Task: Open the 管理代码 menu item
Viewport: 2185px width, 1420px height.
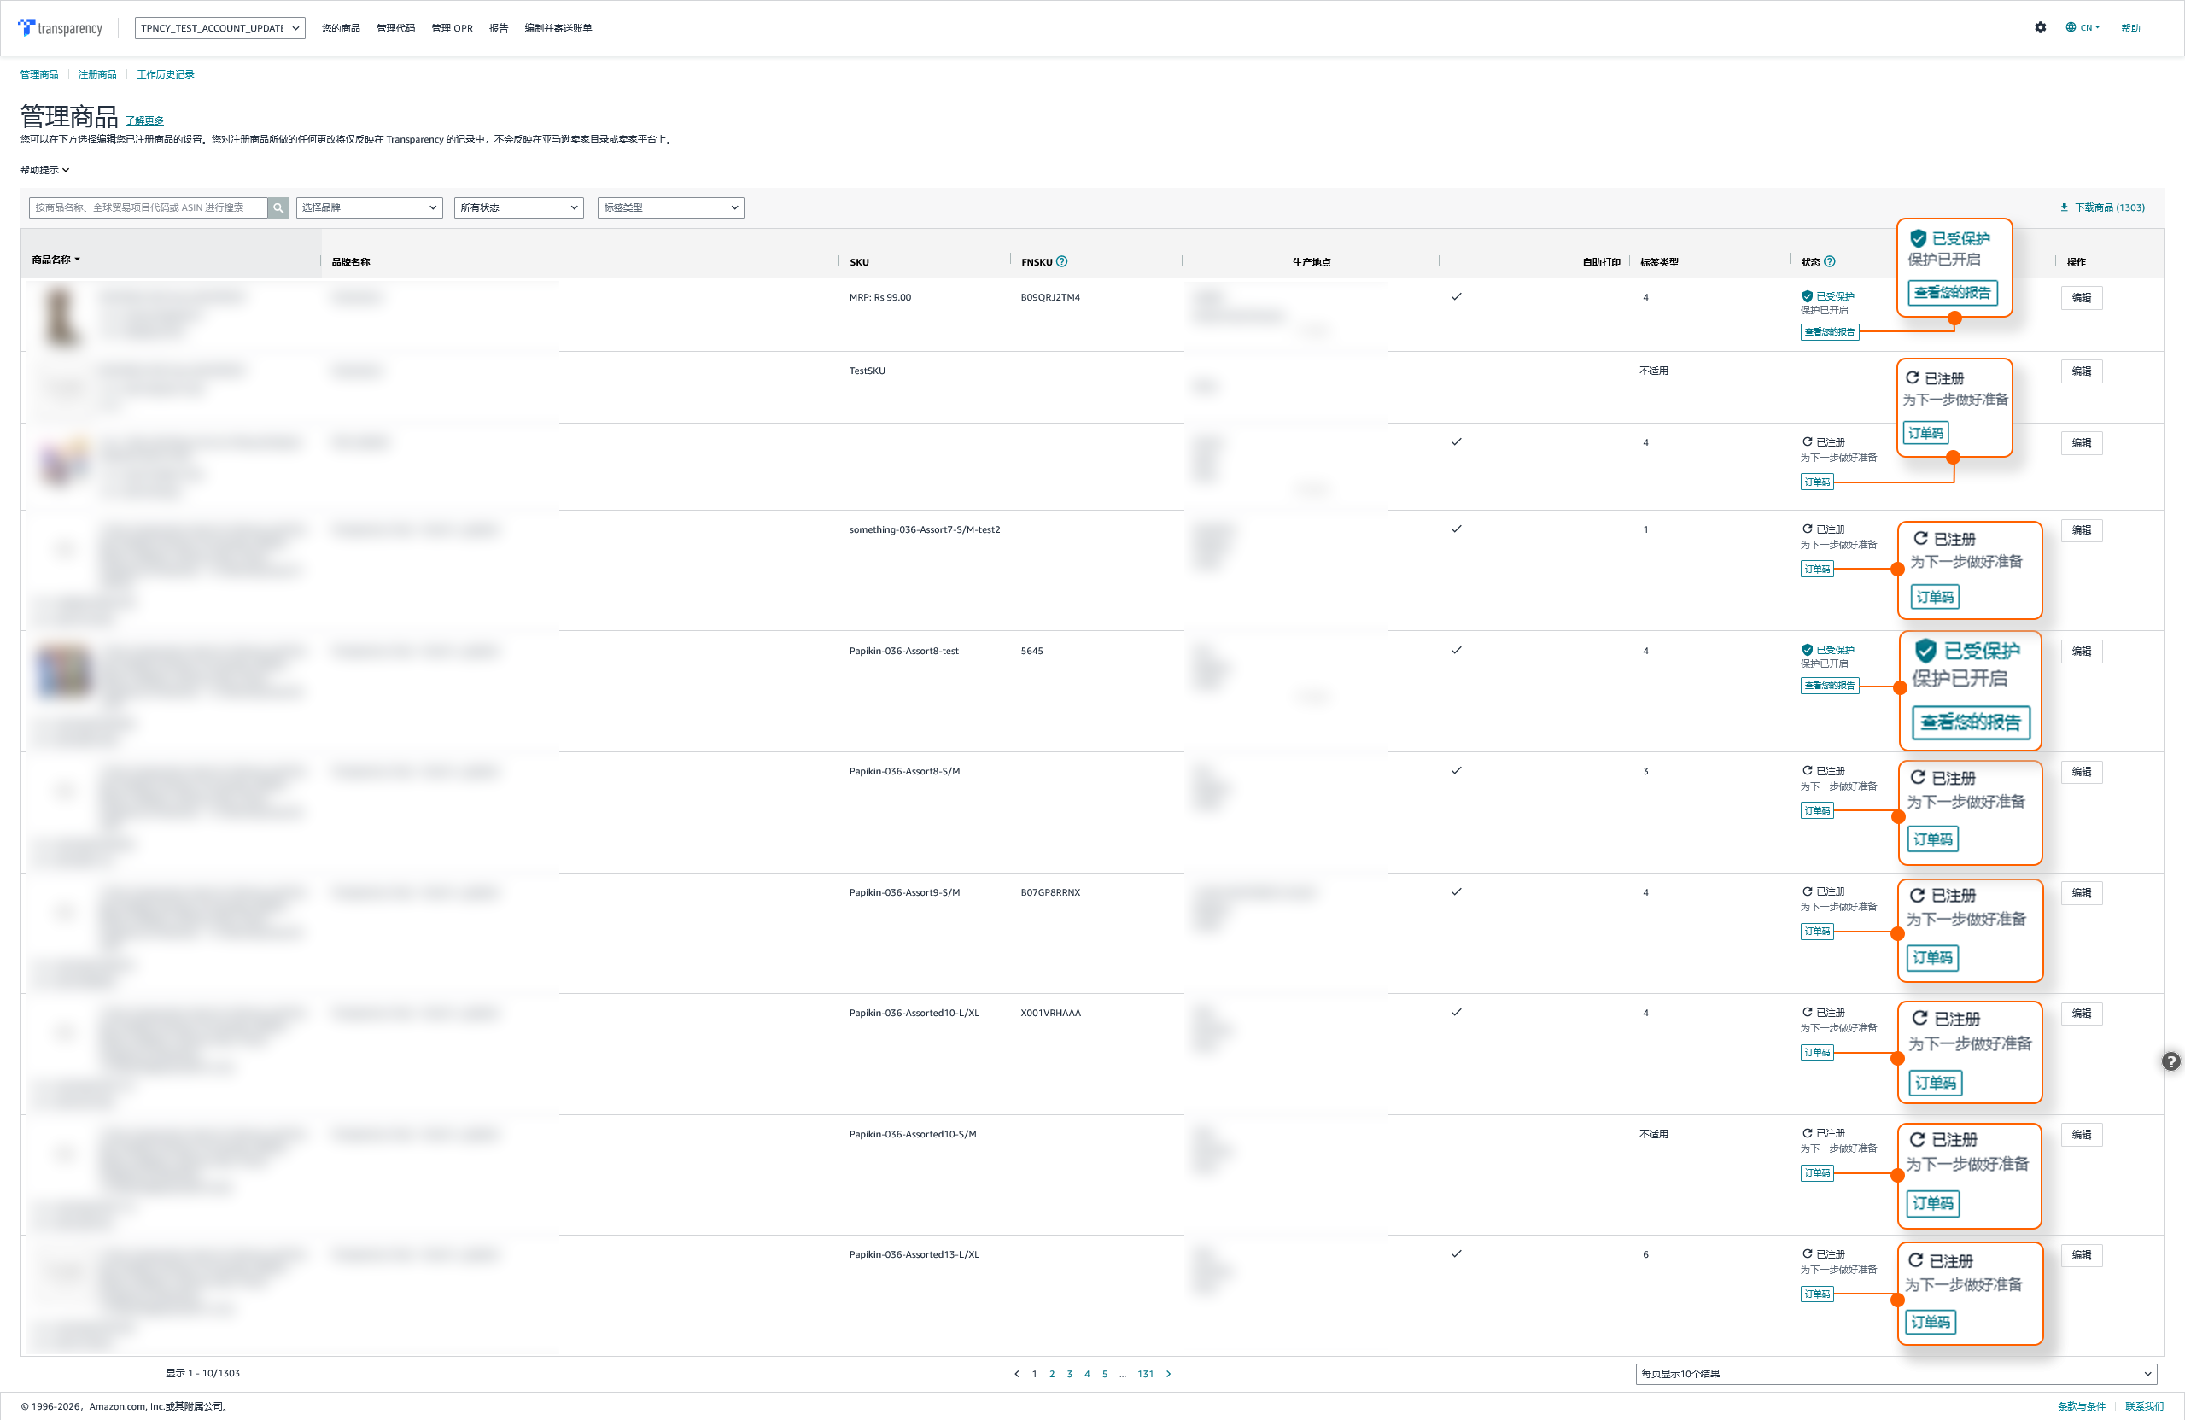Action: coord(394,28)
